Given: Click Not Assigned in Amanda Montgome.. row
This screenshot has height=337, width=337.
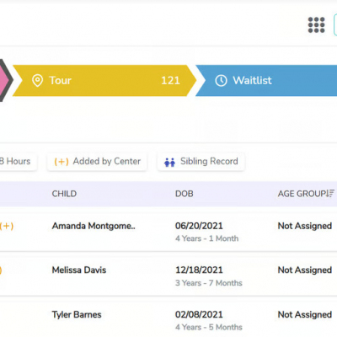Looking at the screenshot, I should click(x=305, y=226).
